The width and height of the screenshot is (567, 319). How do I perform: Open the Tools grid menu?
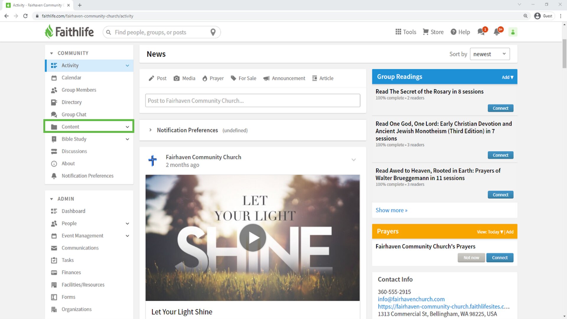tap(406, 32)
